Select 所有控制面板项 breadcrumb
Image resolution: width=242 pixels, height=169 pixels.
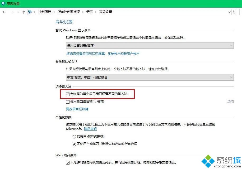tap(69, 12)
